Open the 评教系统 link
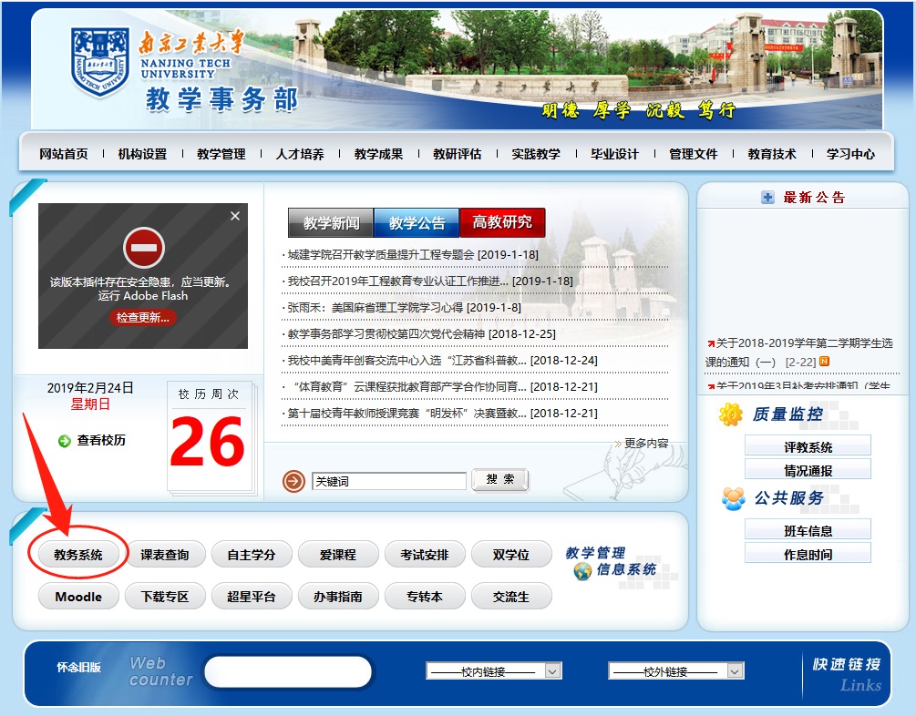The width and height of the screenshot is (916, 716). click(808, 447)
